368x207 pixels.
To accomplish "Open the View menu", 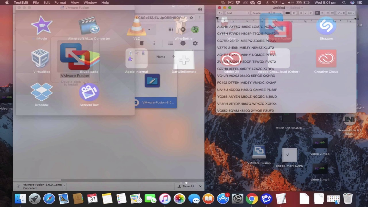I will click(75, 3).
